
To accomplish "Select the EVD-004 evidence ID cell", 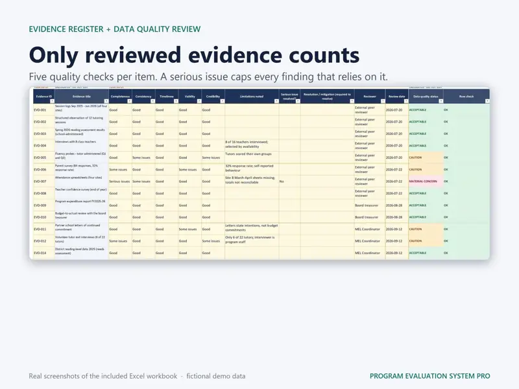I will coord(43,145).
